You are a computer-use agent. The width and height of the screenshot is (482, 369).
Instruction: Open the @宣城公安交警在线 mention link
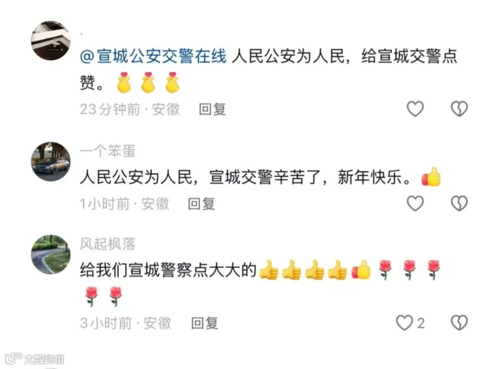(x=153, y=56)
